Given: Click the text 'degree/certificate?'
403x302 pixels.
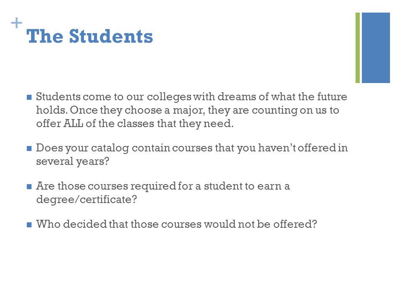Looking at the screenshot, I should click(x=86, y=200).
